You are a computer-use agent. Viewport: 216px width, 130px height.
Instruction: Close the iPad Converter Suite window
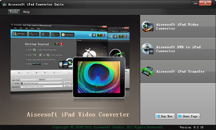(205, 3)
